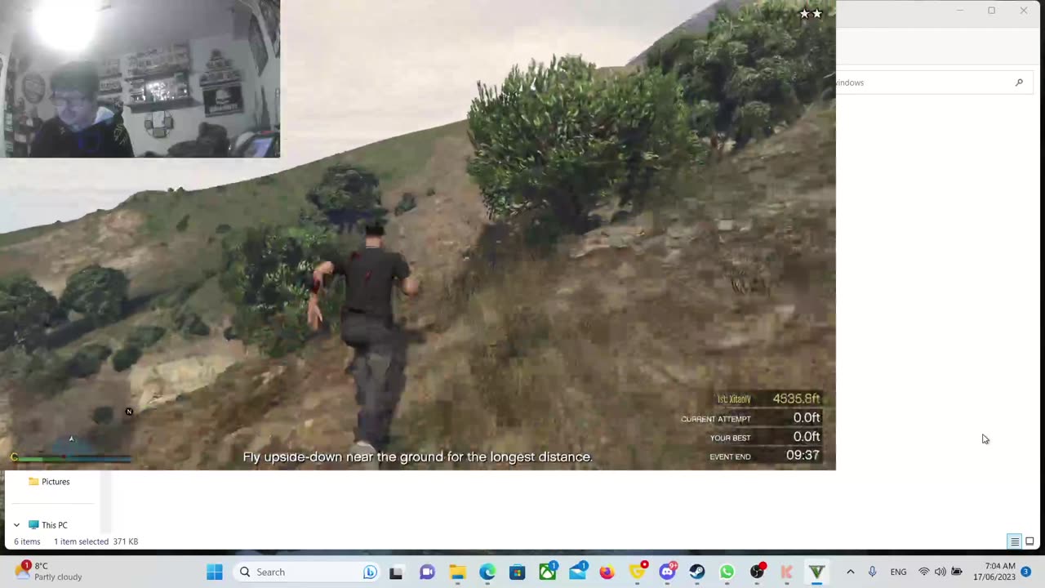Open the pink K app on the taskbar
1045x588 pixels.
click(787, 572)
